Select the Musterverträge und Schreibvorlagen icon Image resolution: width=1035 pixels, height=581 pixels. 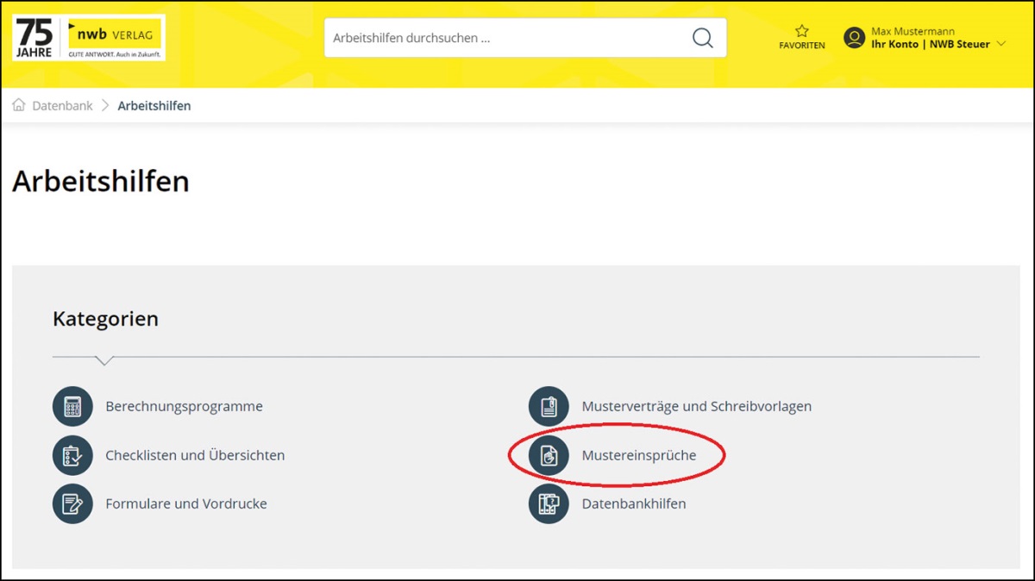(x=549, y=406)
